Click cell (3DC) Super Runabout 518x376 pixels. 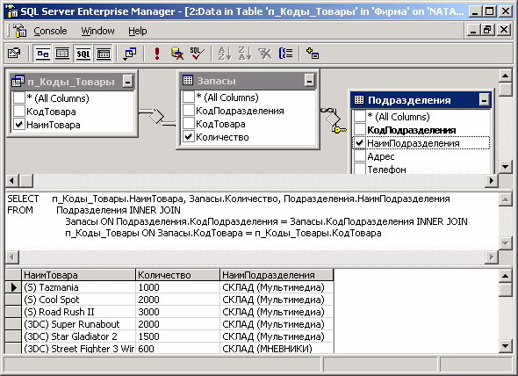pos(79,324)
